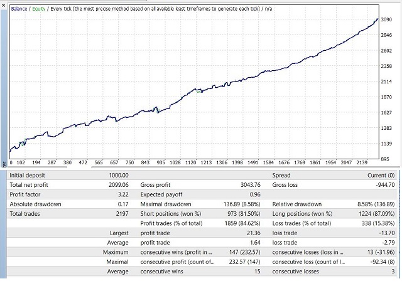
Task: Select consecutive loss value -92.34 (8)
Action: (x=383, y=262)
